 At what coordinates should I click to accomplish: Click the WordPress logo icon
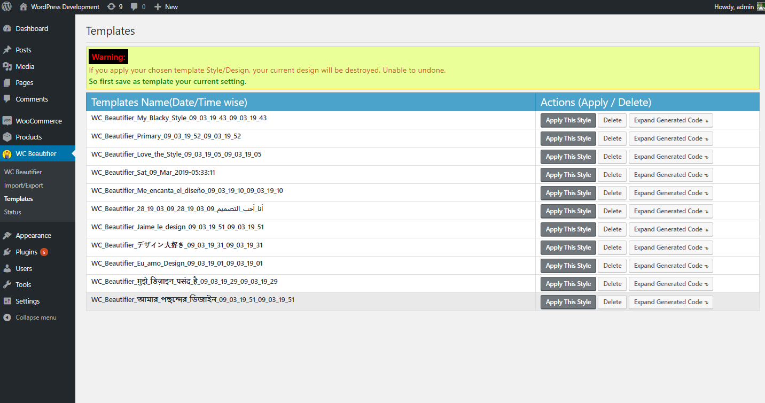click(x=6, y=7)
